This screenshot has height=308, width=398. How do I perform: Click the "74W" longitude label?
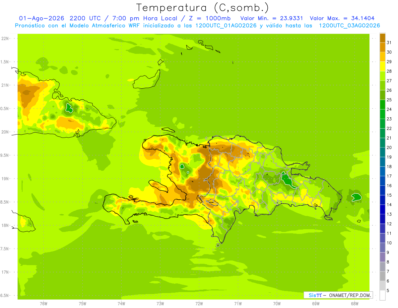pyautogui.click(x=121, y=303)
